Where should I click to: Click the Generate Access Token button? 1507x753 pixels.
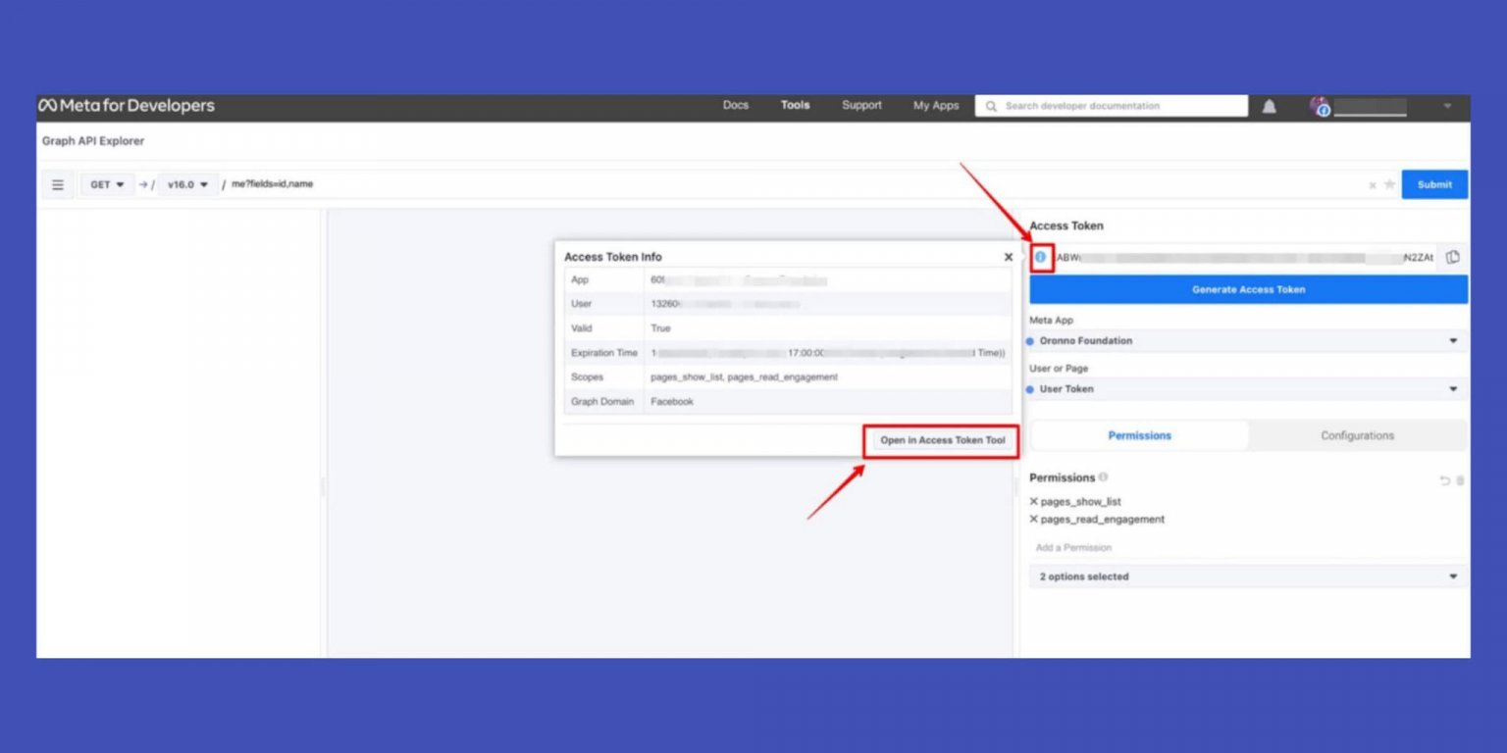point(1246,289)
